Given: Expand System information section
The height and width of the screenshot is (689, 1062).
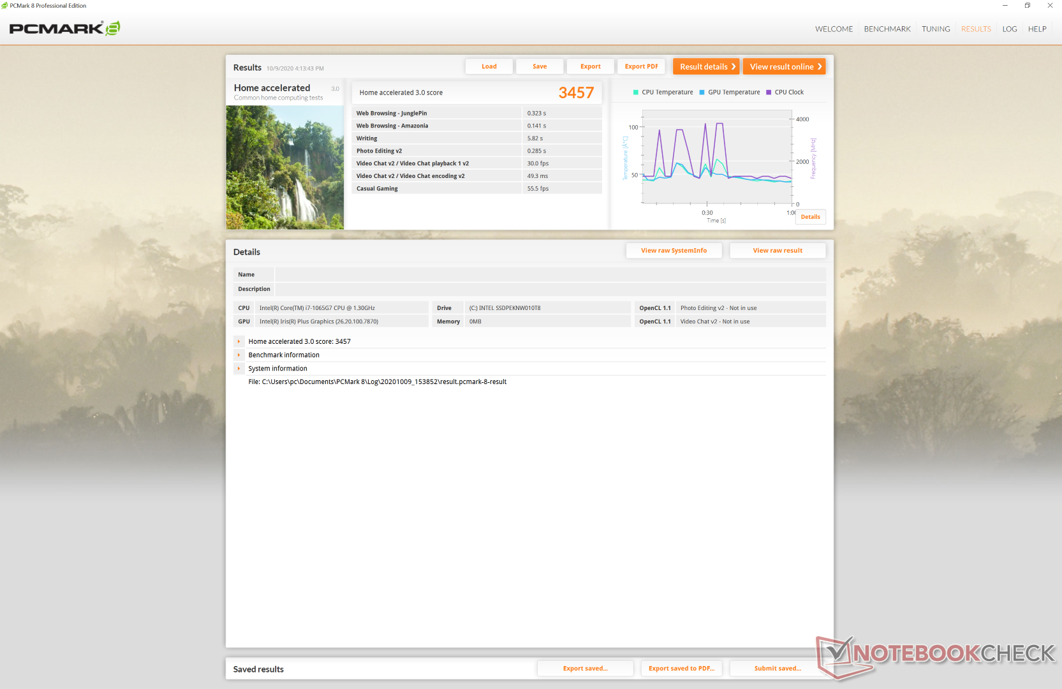Looking at the screenshot, I should [239, 369].
